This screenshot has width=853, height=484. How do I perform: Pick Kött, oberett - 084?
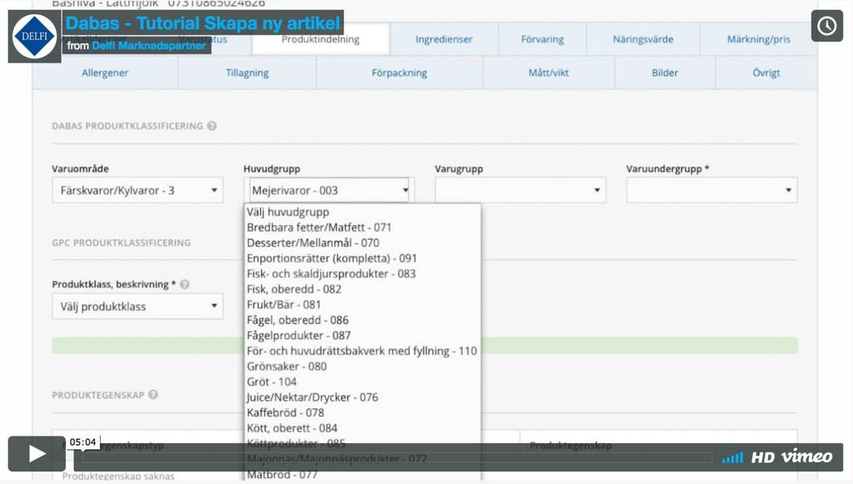coord(363,428)
